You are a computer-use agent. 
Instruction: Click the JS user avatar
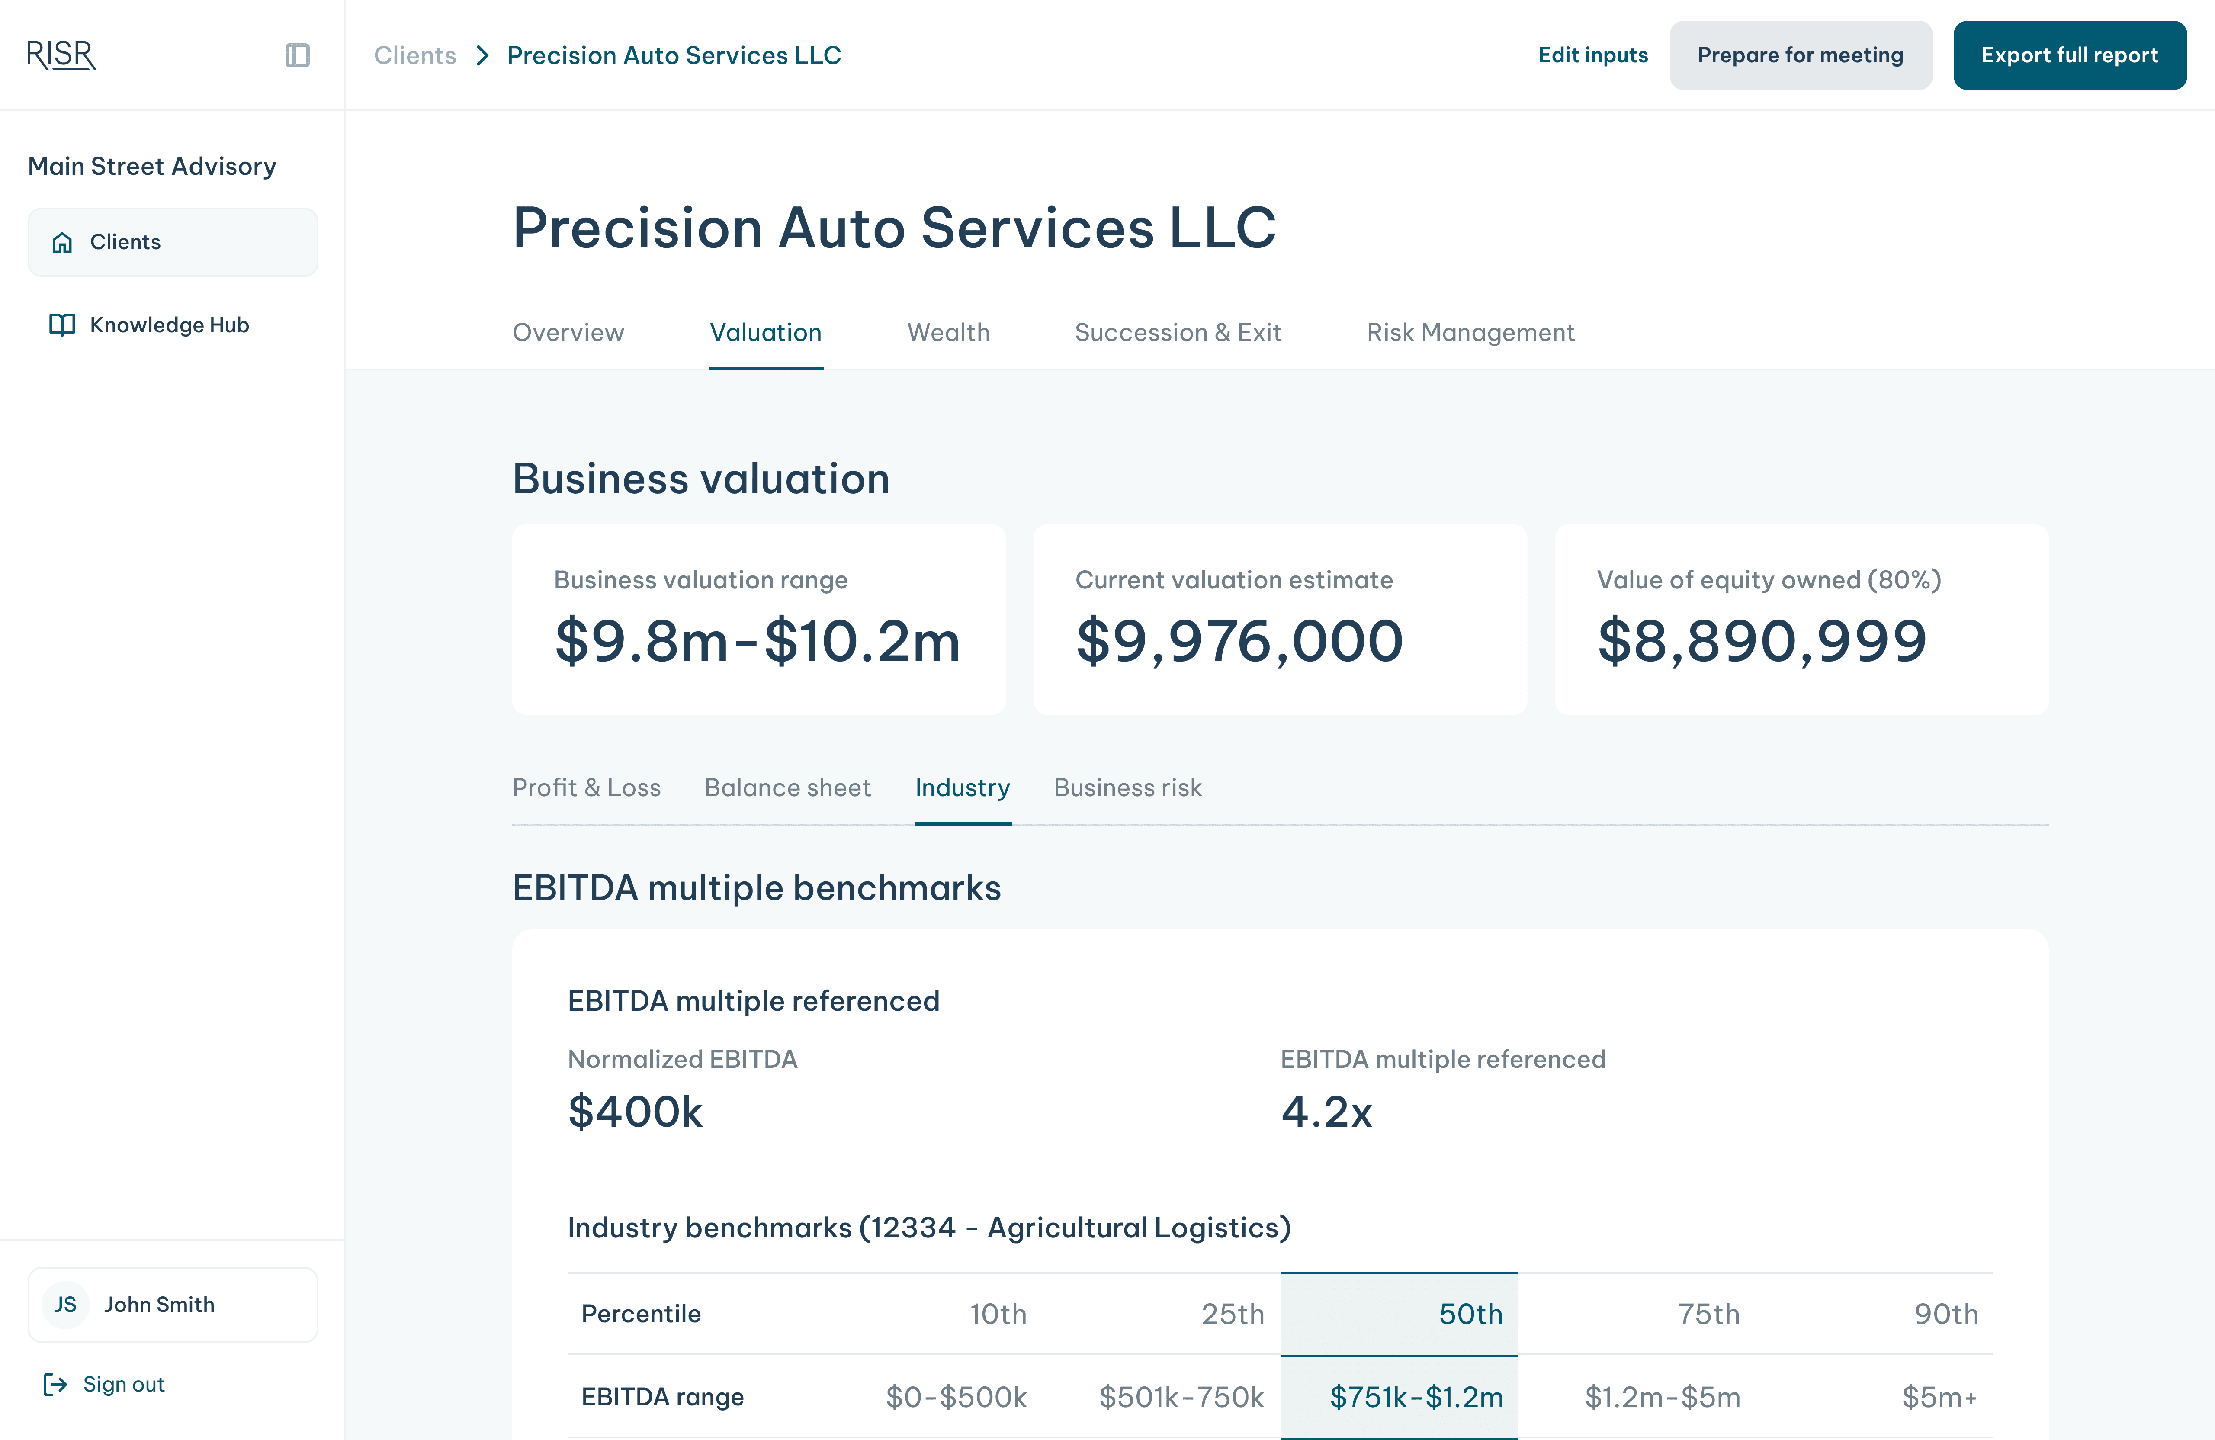(x=65, y=1304)
